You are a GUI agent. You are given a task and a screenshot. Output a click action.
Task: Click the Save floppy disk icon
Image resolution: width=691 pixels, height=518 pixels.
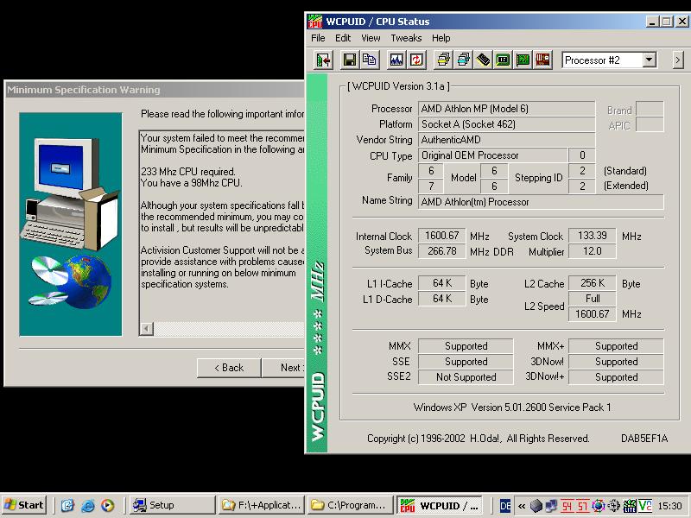(x=349, y=60)
